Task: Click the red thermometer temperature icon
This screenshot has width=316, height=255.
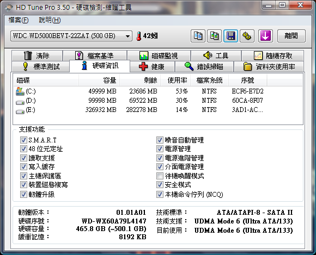Action: pyautogui.click(x=138, y=36)
